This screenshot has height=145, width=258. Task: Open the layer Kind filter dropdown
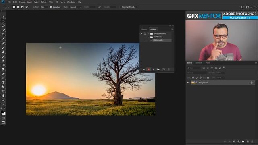(194, 68)
